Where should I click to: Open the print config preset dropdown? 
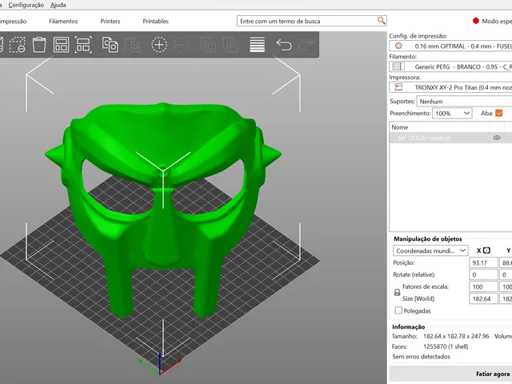(450, 46)
